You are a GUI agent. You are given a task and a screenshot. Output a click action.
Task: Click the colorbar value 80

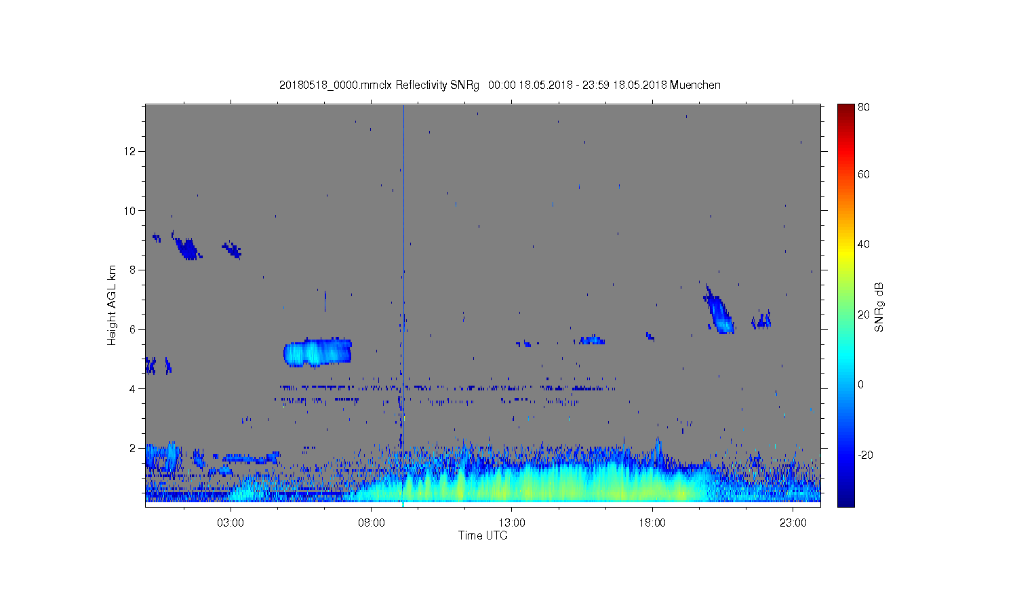864,107
